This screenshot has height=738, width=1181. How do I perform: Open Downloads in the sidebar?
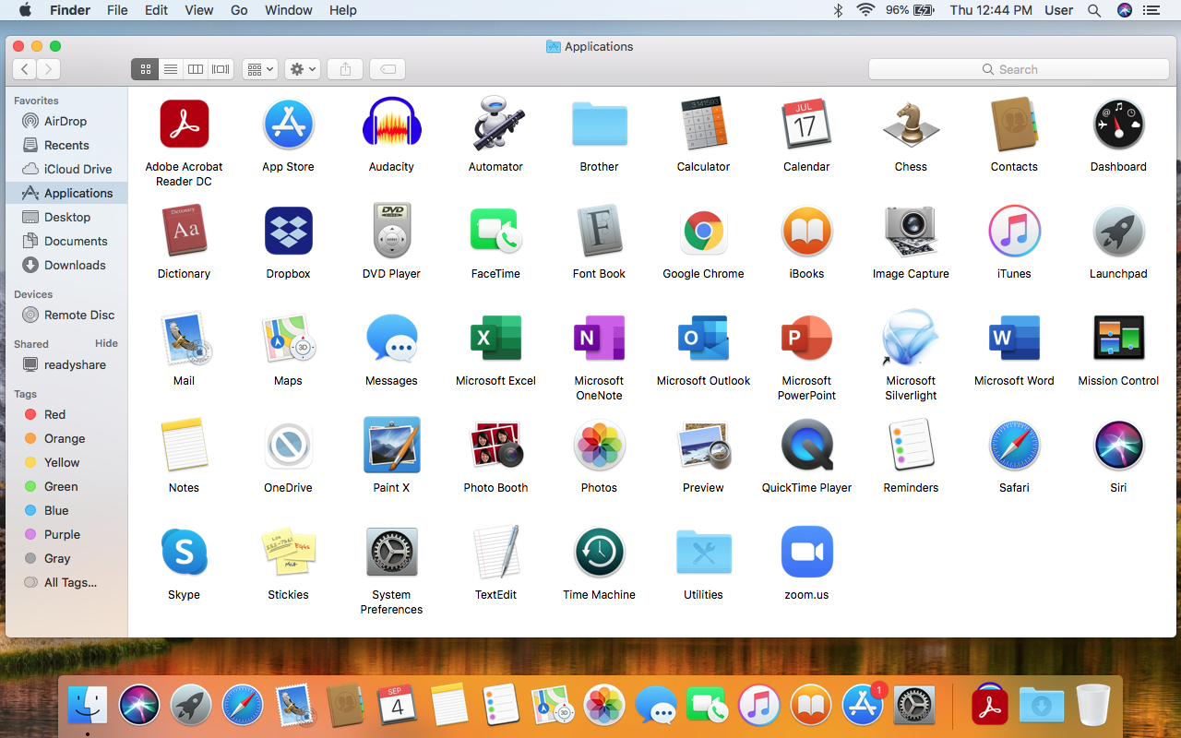pyautogui.click(x=66, y=265)
